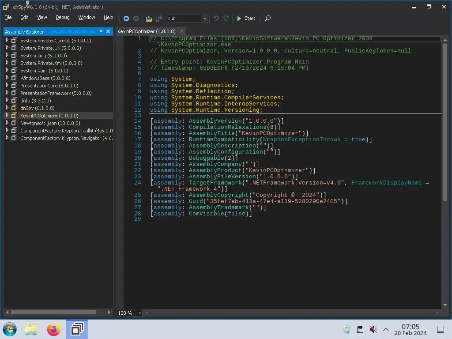
Task: Click TargetFramework attribute on line 24
Action: [x=215, y=183]
